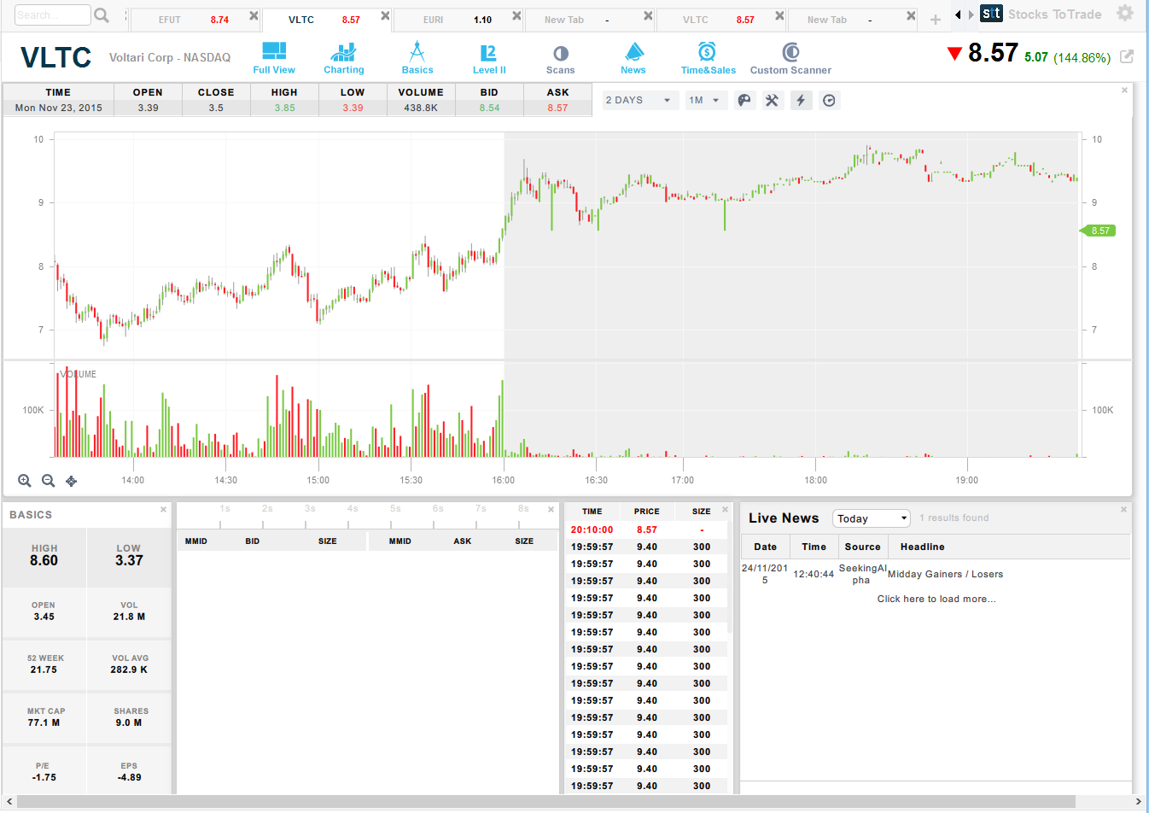Click 'Click here to load more...' link
This screenshot has width=1149, height=813.
[x=936, y=600]
